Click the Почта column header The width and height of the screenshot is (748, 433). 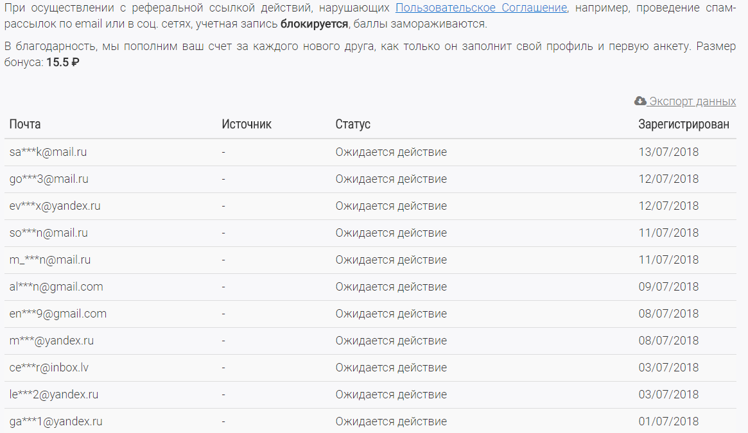[25, 124]
